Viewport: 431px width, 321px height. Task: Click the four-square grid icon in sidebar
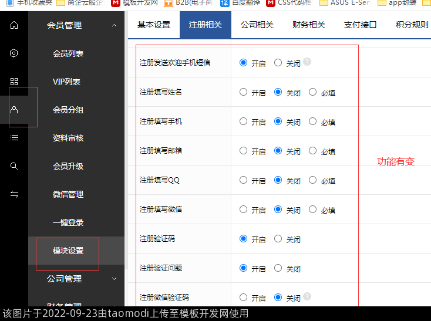click(14, 82)
